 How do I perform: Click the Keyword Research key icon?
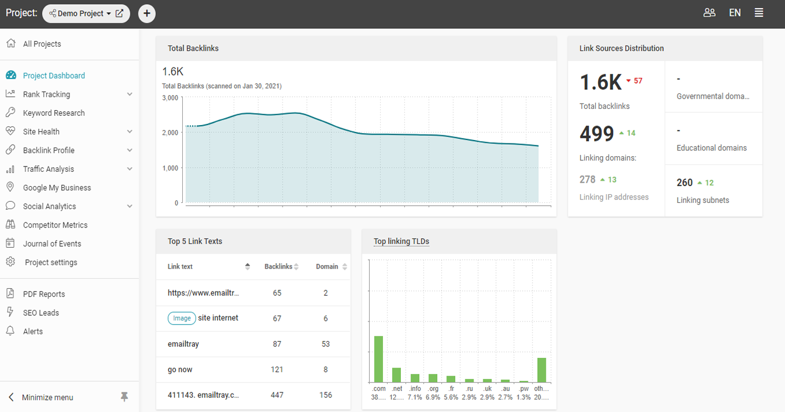10,112
